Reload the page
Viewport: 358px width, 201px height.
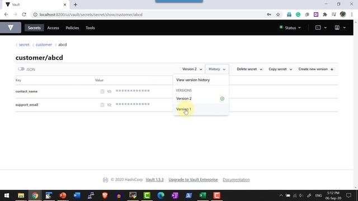pyautogui.click(x=24, y=15)
